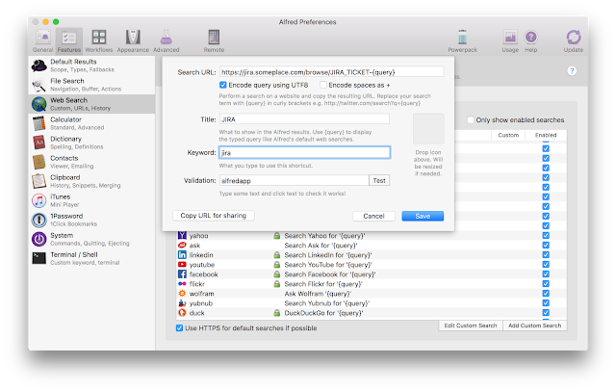Open the General preferences tab

tap(42, 40)
